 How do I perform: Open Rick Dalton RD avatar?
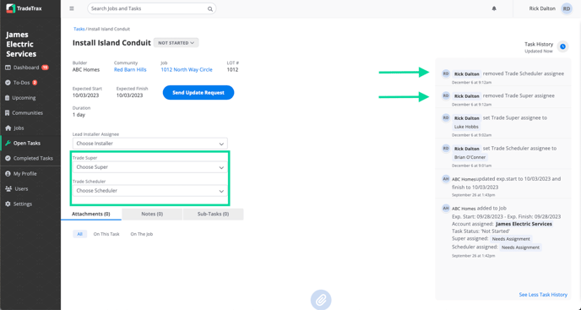[x=567, y=8]
